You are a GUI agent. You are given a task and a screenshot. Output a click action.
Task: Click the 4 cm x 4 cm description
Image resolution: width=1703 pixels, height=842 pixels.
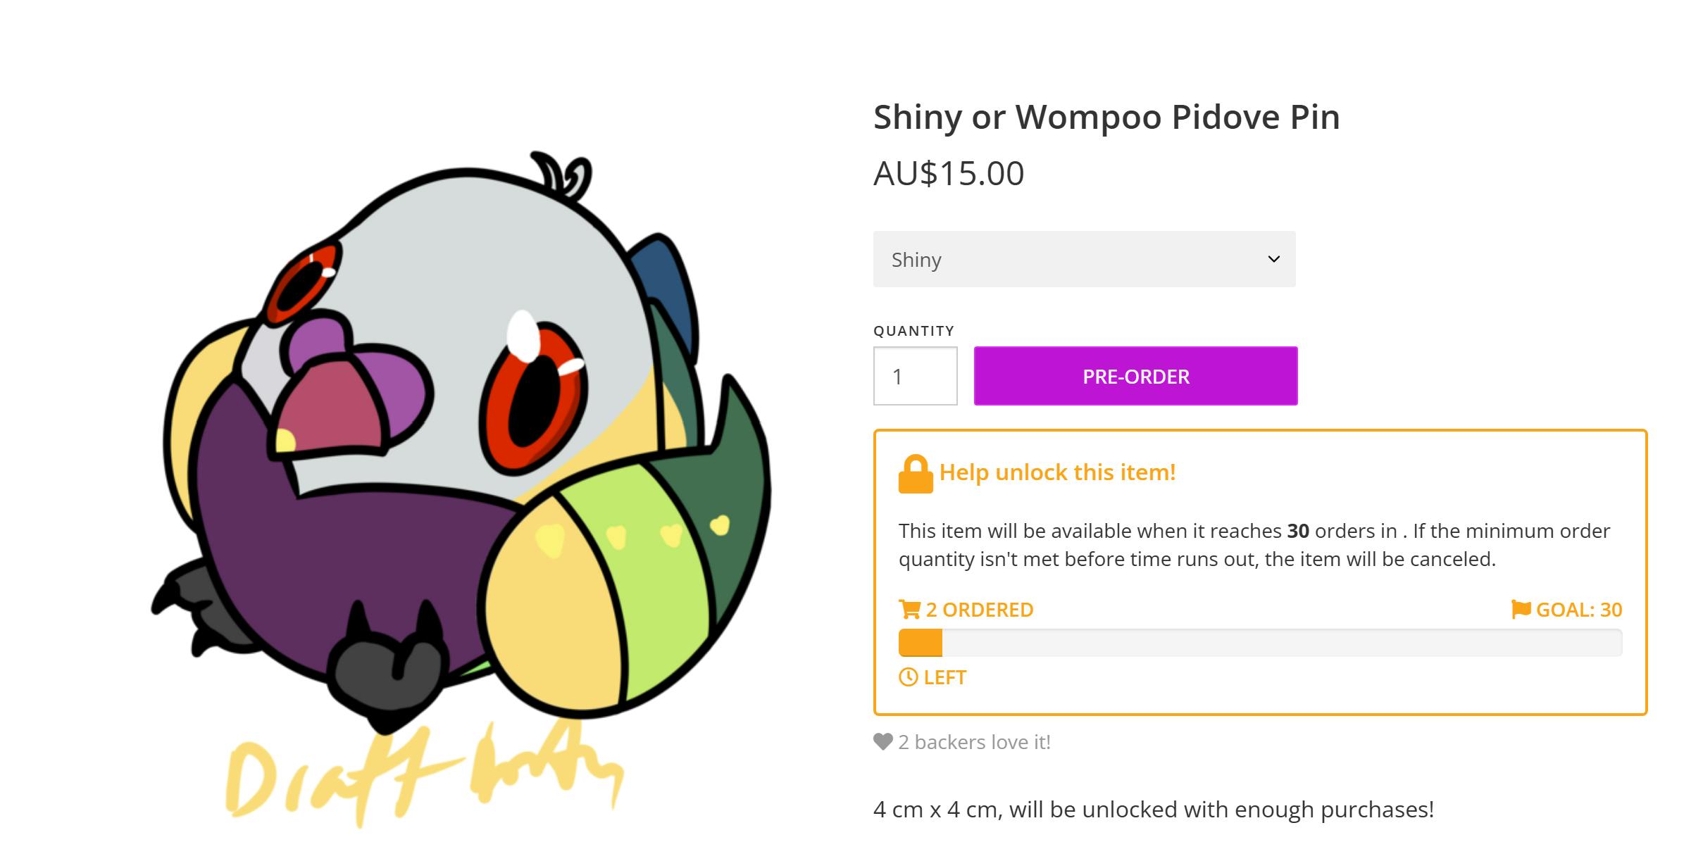click(x=1153, y=810)
